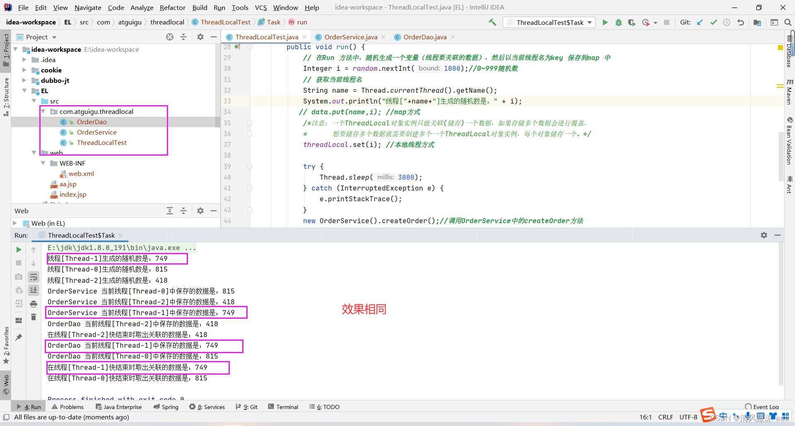Open the Event Log
This screenshot has width=795, height=426.
(762, 407)
